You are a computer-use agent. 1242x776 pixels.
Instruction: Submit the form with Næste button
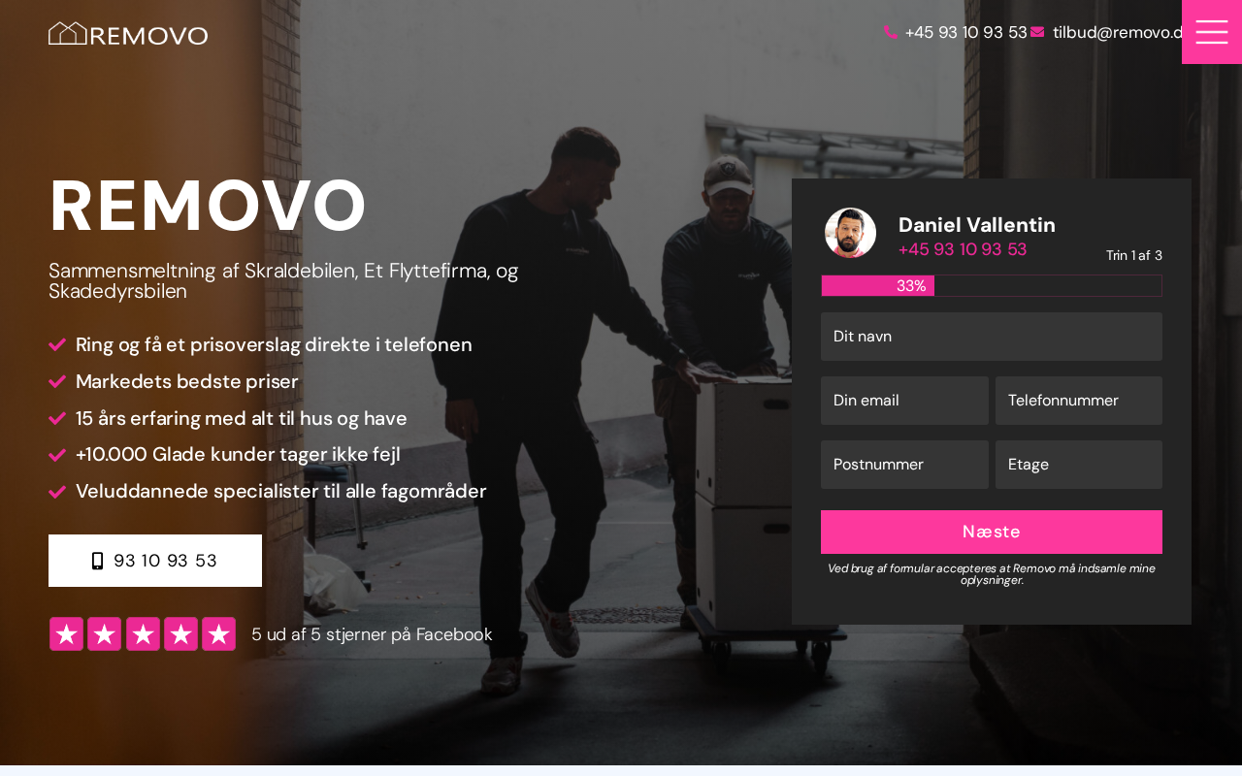[992, 532]
